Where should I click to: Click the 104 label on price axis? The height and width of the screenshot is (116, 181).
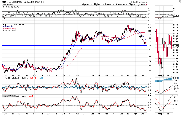(x=149, y=24)
